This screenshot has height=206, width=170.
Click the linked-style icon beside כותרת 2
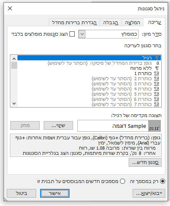point(156,79)
